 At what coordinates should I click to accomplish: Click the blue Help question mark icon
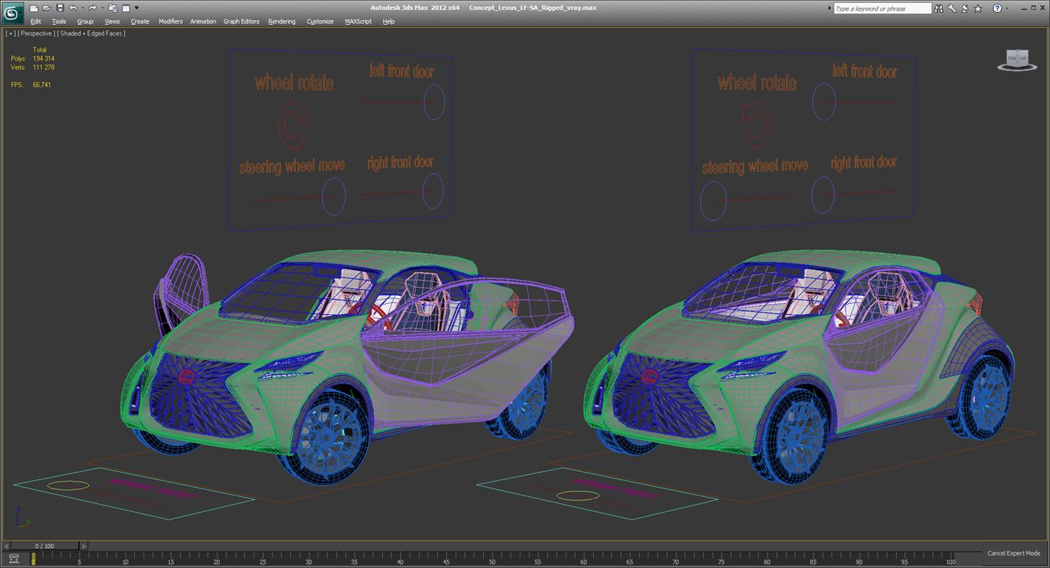pyautogui.click(x=997, y=9)
